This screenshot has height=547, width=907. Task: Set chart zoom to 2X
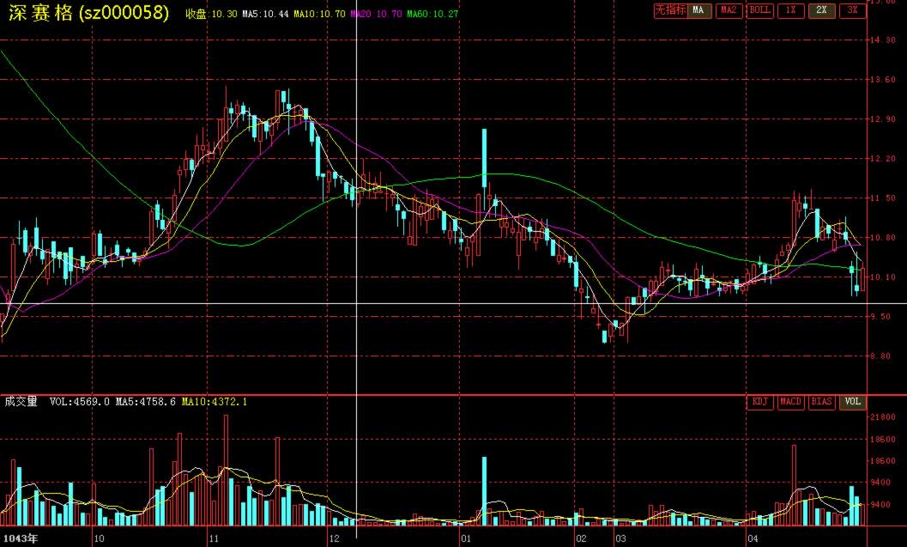(821, 10)
